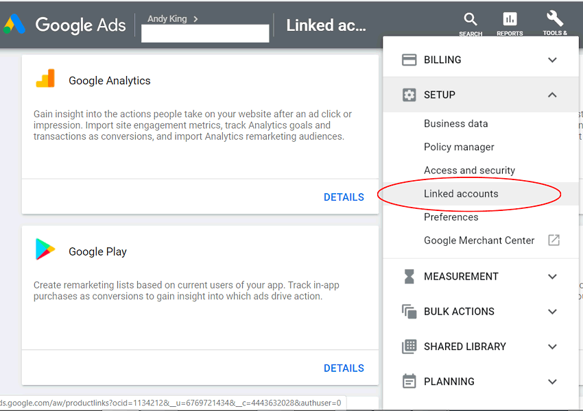This screenshot has height=411, width=583.
Task: Open Policy manager menu item
Action: tap(481, 147)
